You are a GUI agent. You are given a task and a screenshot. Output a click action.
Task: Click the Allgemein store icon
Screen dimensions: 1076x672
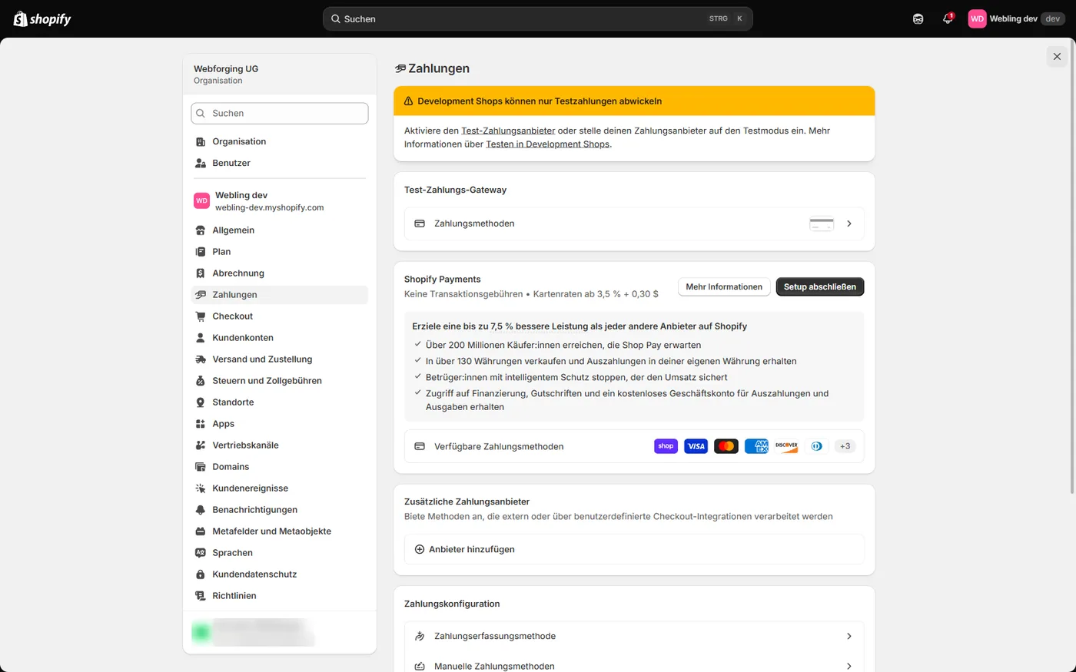coord(201,230)
